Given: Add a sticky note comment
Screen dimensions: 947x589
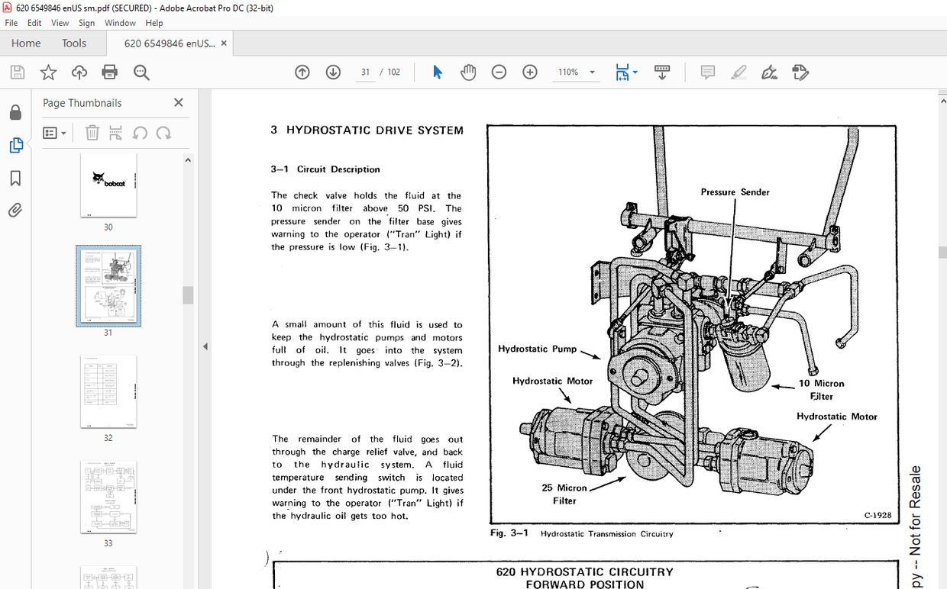Looking at the screenshot, I should pyautogui.click(x=707, y=72).
